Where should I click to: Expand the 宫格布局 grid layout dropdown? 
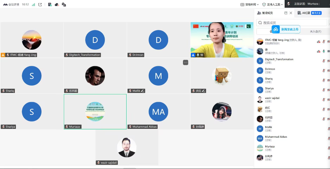249,5
